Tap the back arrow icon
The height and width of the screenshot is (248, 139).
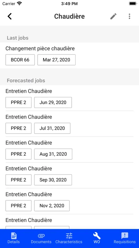click(10, 16)
